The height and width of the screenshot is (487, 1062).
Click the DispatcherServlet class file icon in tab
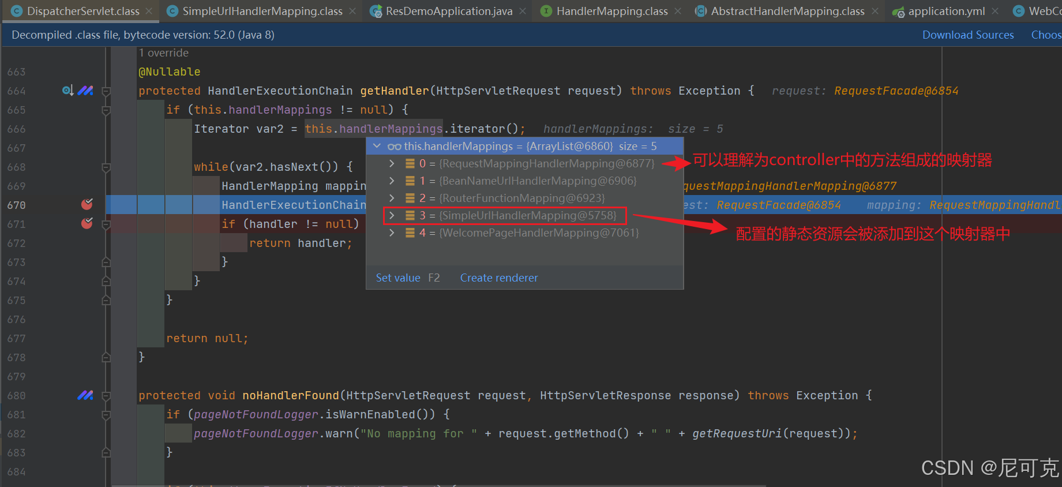click(x=17, y=11)
